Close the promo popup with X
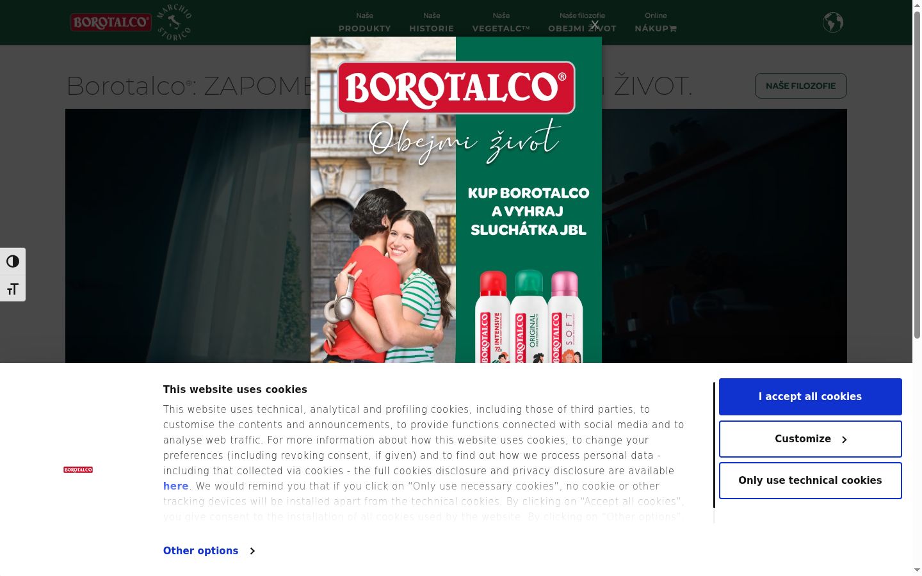 click(595, 24)
